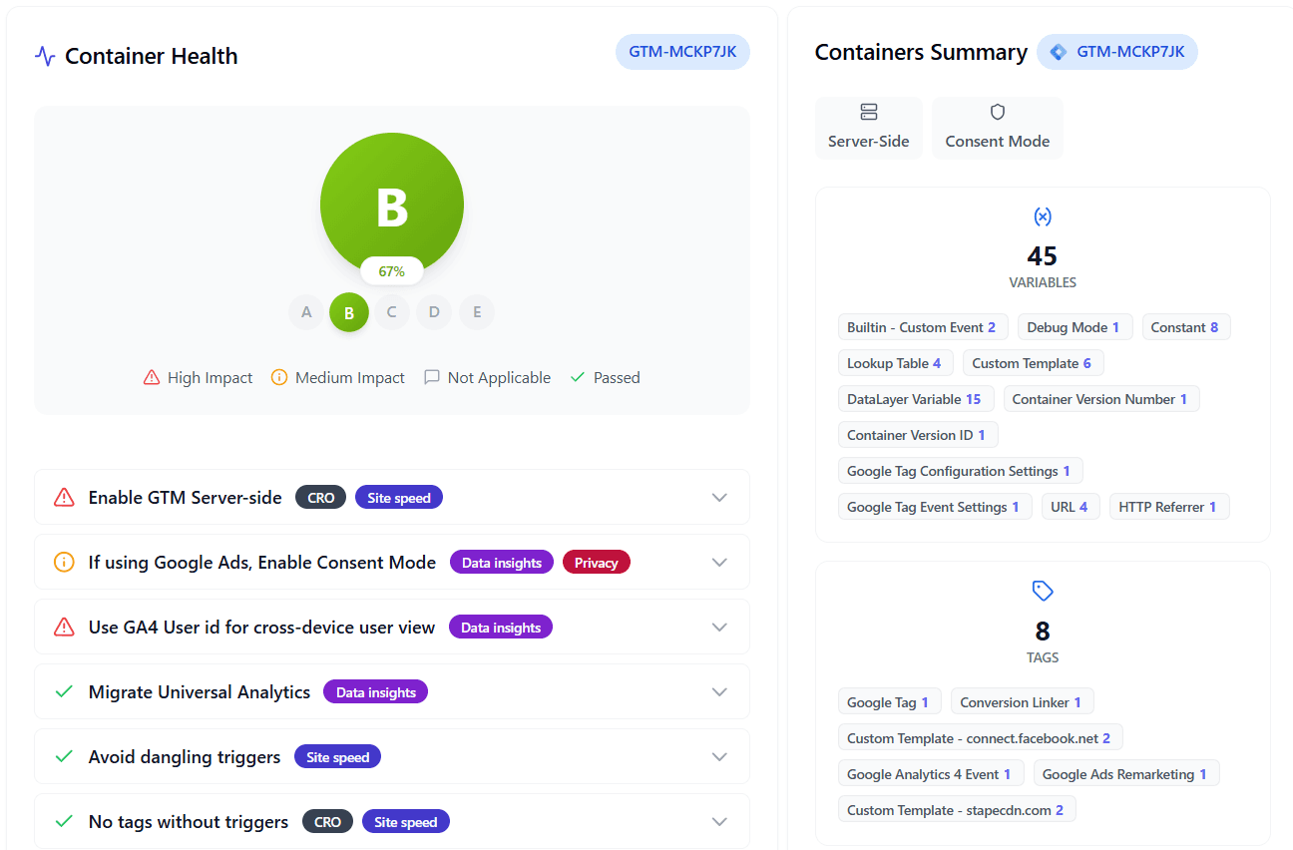Image resolution: width=1293 pixels, height=850 pixels.
Task: Click the Consent Mode shield icon
Action: pos(998,112)
